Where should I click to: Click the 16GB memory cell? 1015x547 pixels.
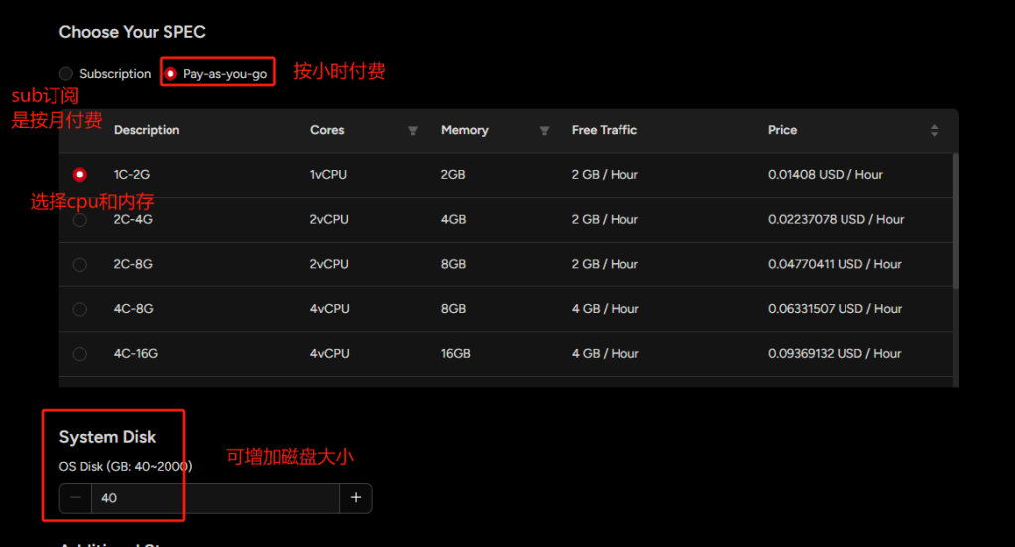coord(454,354)
